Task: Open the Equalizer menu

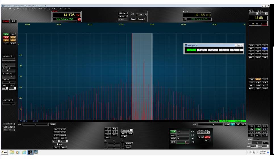Action: pyautogui.click(x=27, y=9)
